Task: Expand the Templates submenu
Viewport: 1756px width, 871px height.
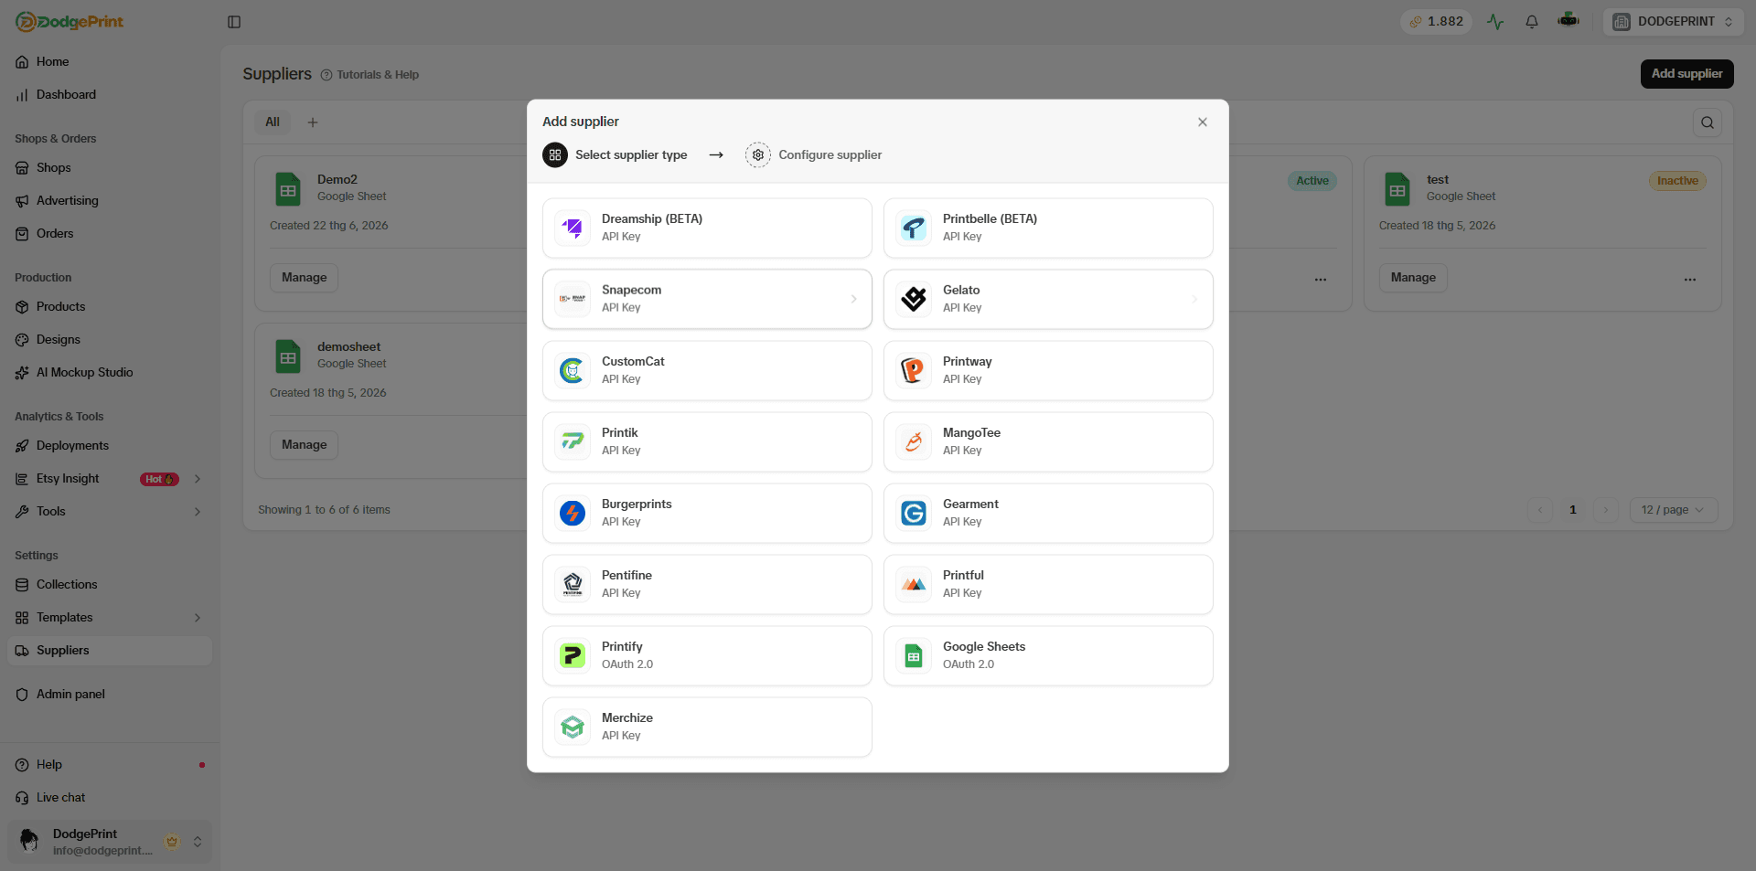Action: [198, 618]
